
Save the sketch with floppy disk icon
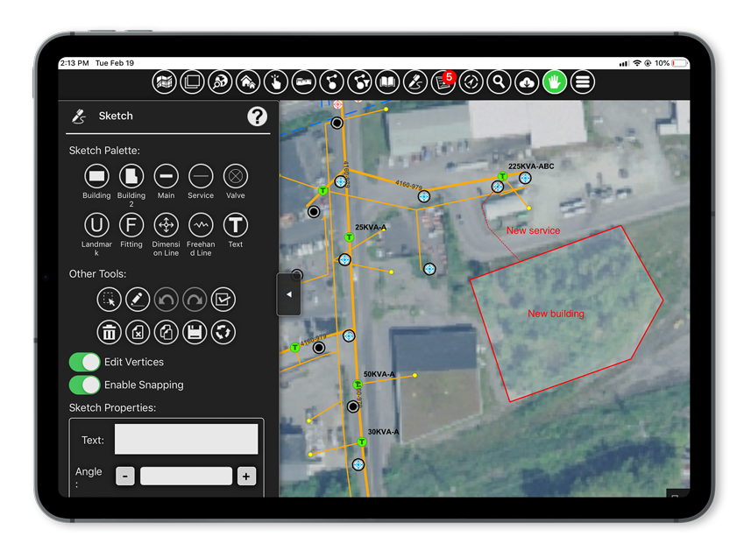(x=195, y=332)
